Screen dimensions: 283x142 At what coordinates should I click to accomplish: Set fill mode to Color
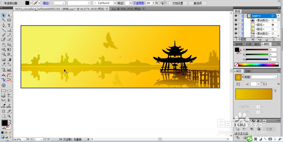(3, 132)
